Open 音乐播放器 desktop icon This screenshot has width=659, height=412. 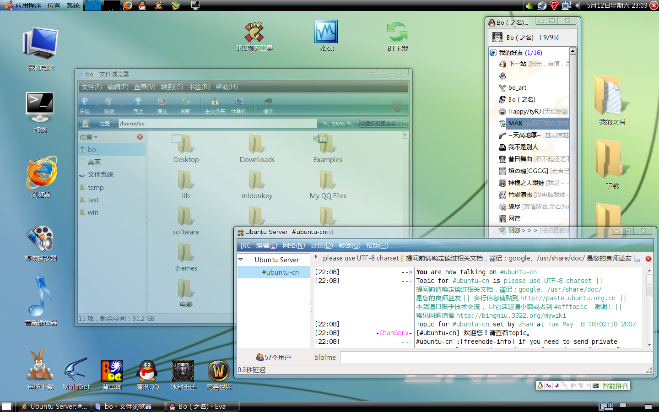(40, 301)
